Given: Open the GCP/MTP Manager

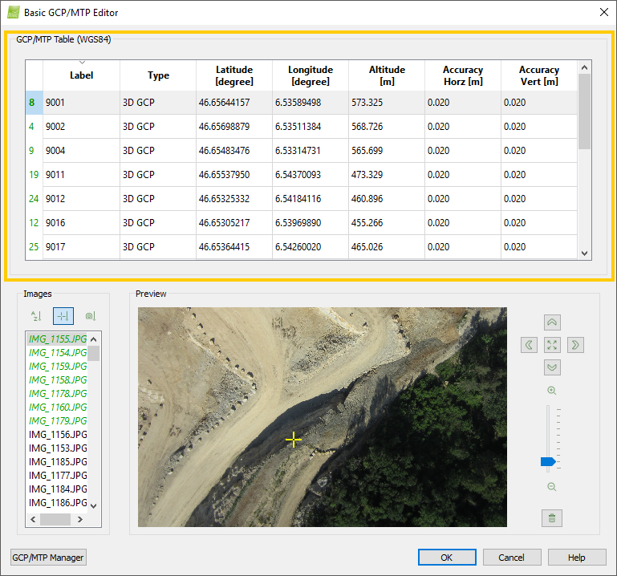Looking at the screenshot, I should (x=48, y=558).
